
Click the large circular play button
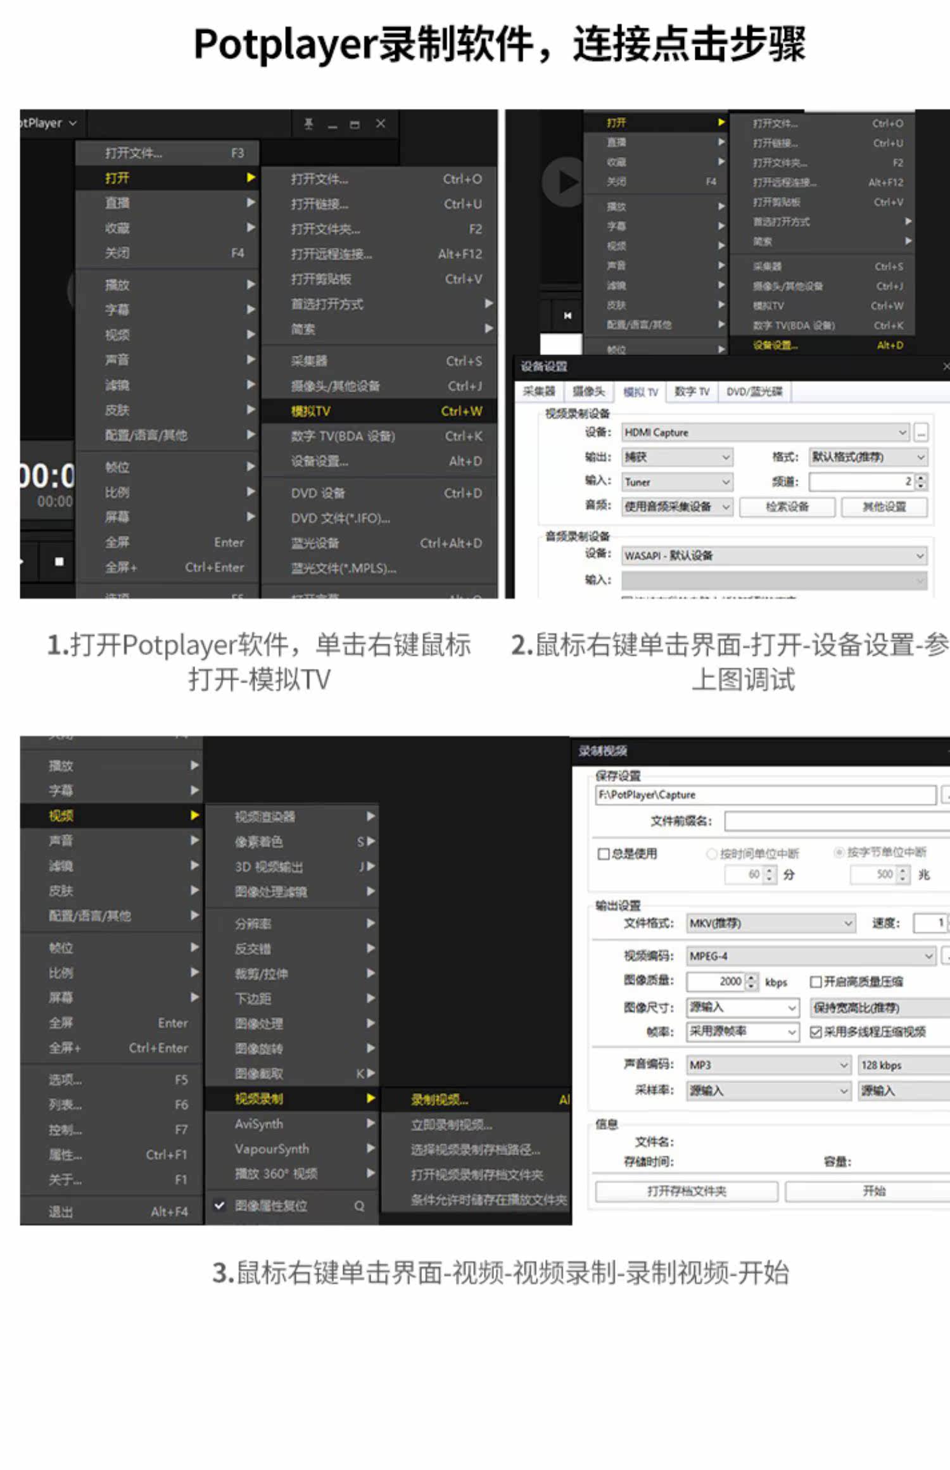[x=563, y=182]
